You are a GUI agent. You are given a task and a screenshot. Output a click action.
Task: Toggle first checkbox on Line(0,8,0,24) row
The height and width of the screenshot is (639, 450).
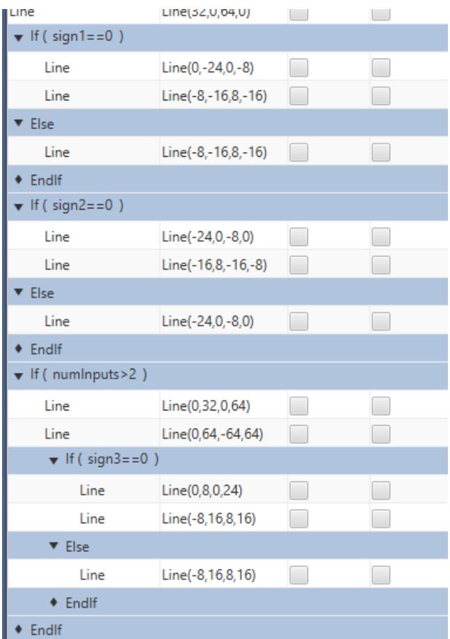[x=298, y=486]
